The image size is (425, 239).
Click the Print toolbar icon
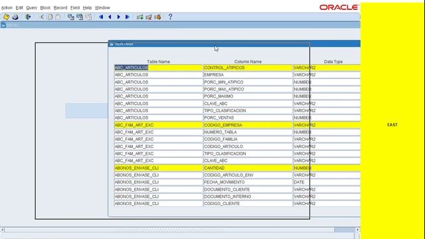pyautogui.click(x=15, y=17)
